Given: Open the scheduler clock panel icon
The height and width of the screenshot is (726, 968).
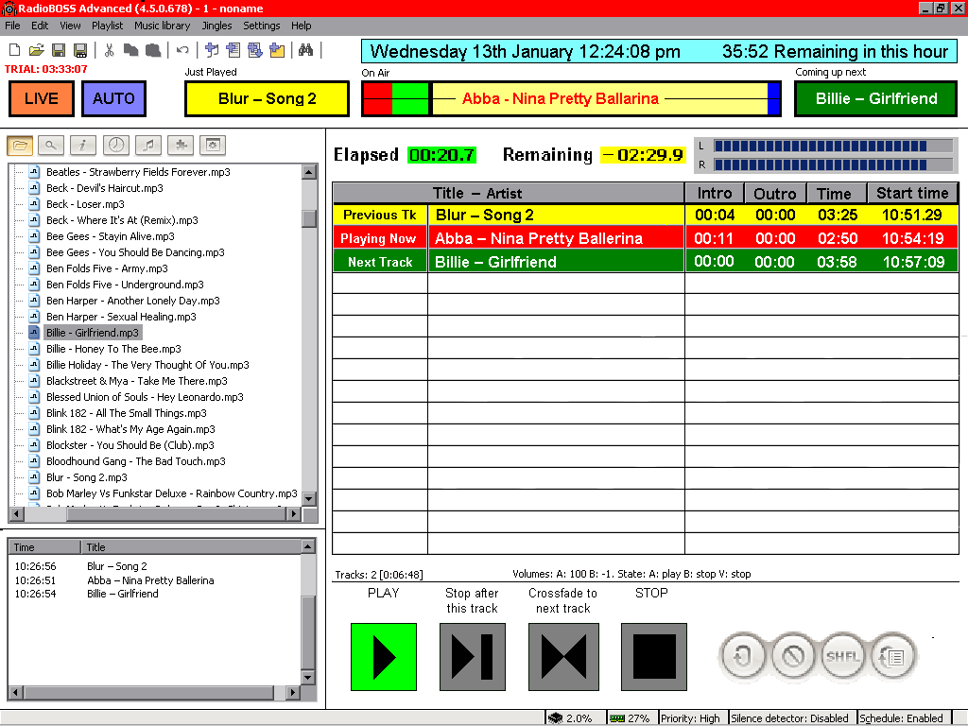Looking at the screenshot, I should pos(116,145).
